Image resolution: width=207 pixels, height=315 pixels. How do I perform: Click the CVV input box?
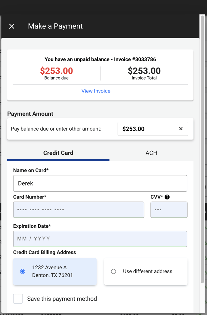(169, 210)
